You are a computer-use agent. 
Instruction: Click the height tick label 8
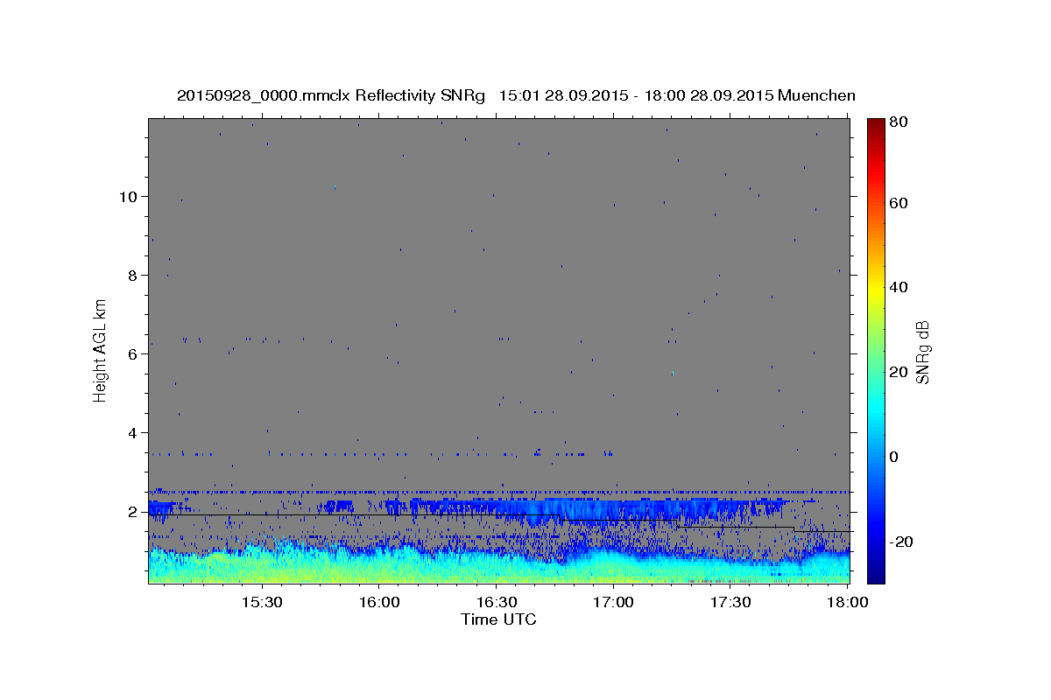click(134, 275)
